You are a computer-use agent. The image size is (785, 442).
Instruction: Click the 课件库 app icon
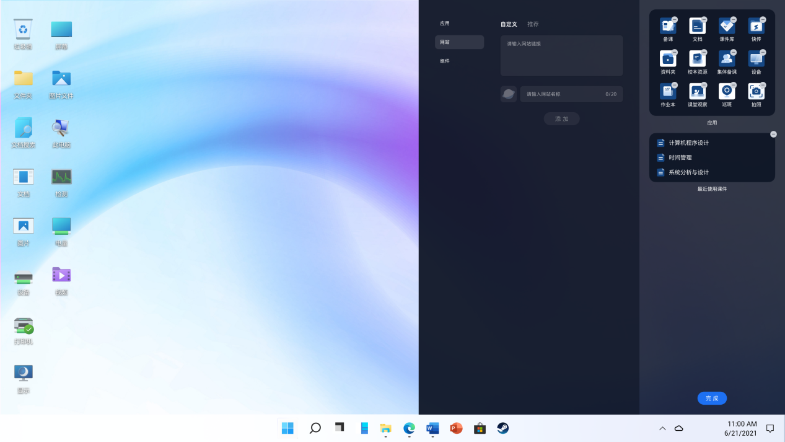click(726, 26)
